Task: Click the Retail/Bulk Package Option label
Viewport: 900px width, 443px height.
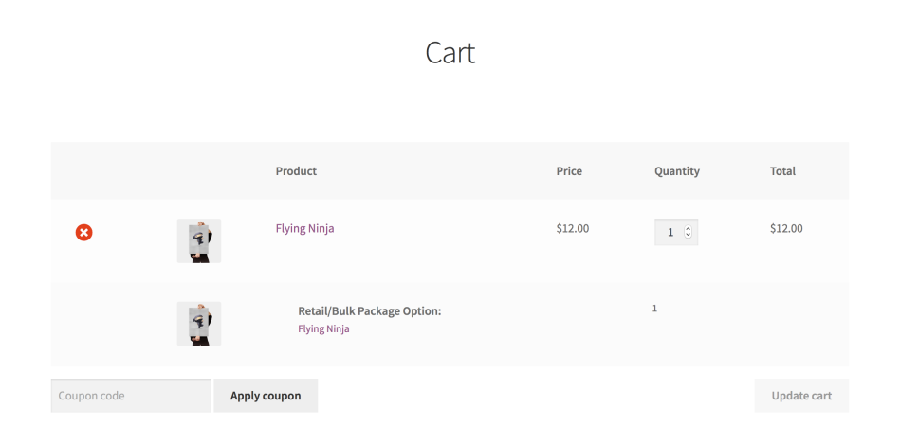Action: (x=369, y=310)
